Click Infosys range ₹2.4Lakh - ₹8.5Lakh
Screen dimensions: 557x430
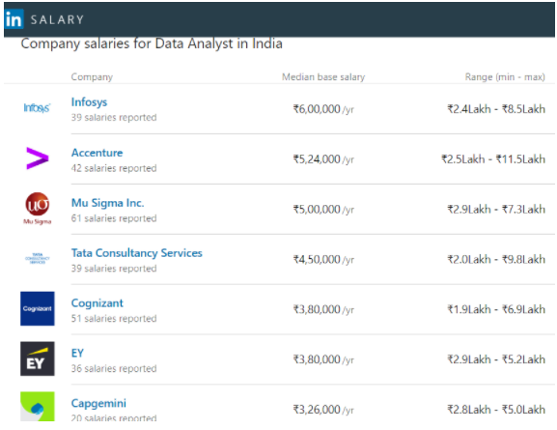496,109
